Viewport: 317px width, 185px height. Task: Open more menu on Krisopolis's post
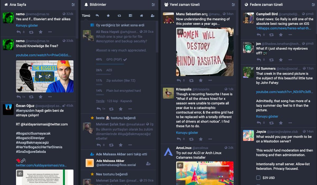click(x=210, y=139)
